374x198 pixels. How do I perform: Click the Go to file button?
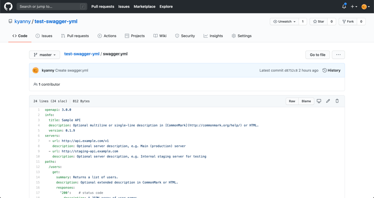point(317,54)
